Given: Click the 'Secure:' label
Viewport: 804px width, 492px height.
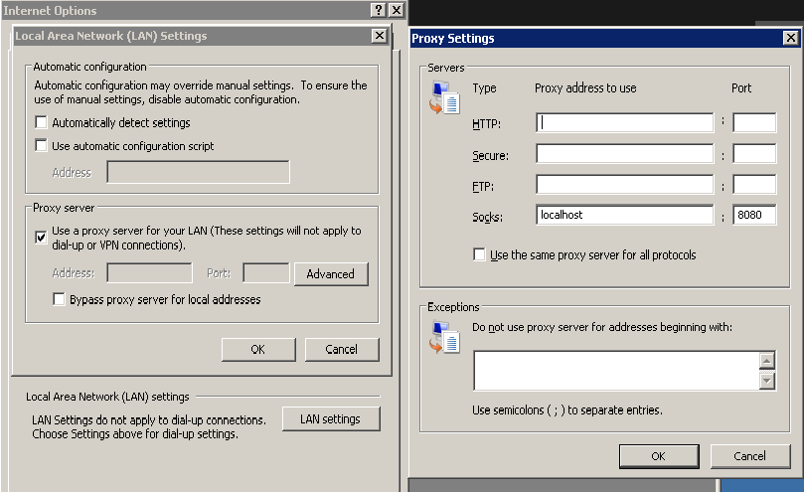Looking at the screenshot, I should pyautogui.click(x=490, y=155).
